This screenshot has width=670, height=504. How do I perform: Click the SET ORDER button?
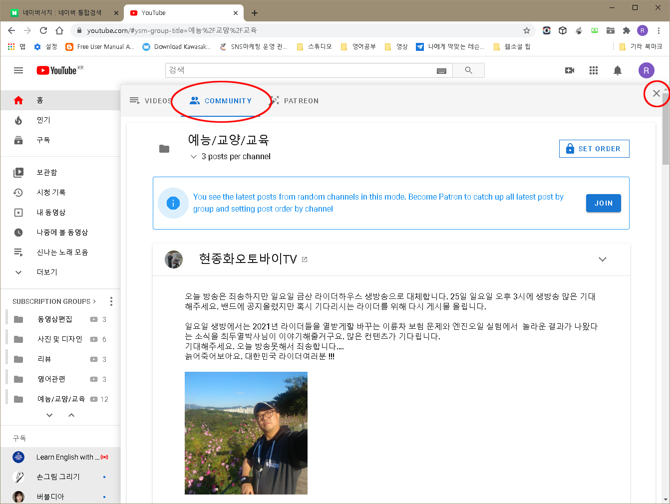[594, 148]
